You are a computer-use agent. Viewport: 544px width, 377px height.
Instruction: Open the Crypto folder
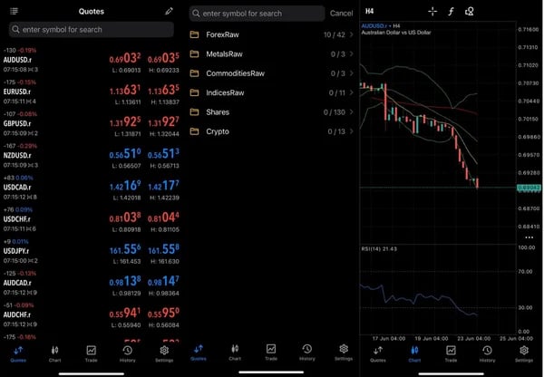(x=272, y=131)
